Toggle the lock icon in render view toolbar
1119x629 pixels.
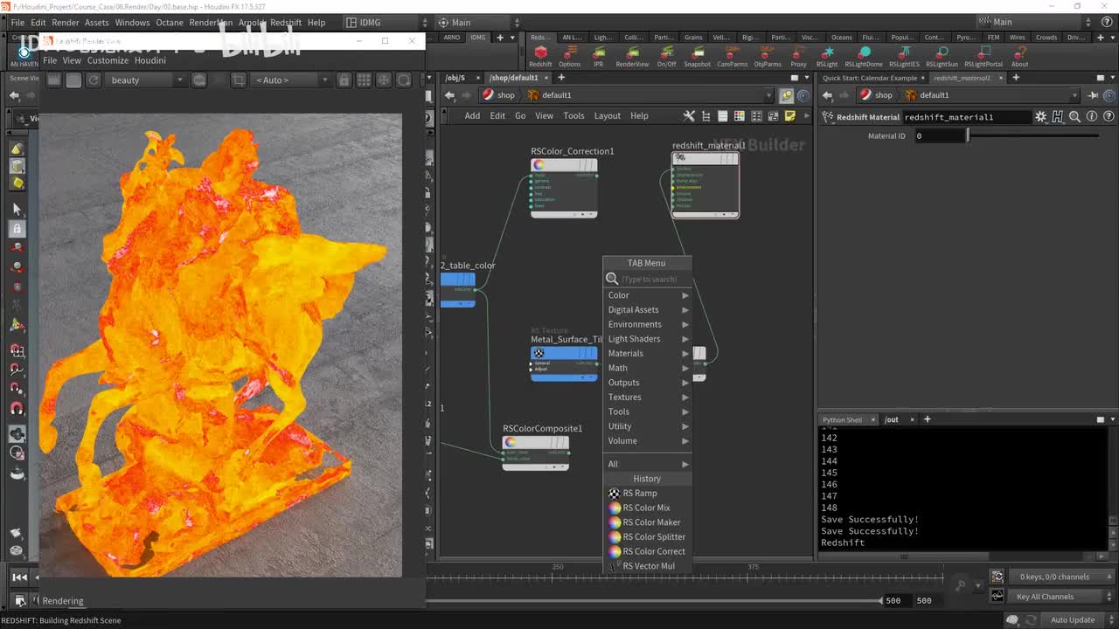coord(344,79)
